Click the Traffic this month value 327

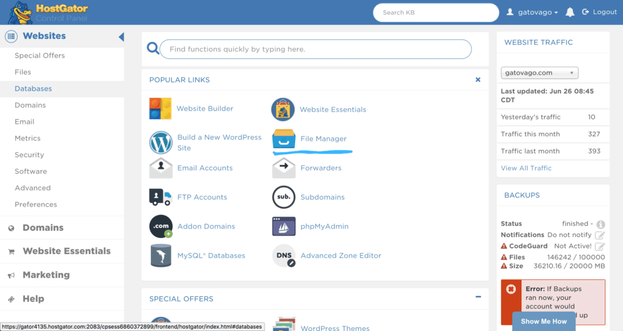coord(594,134)
